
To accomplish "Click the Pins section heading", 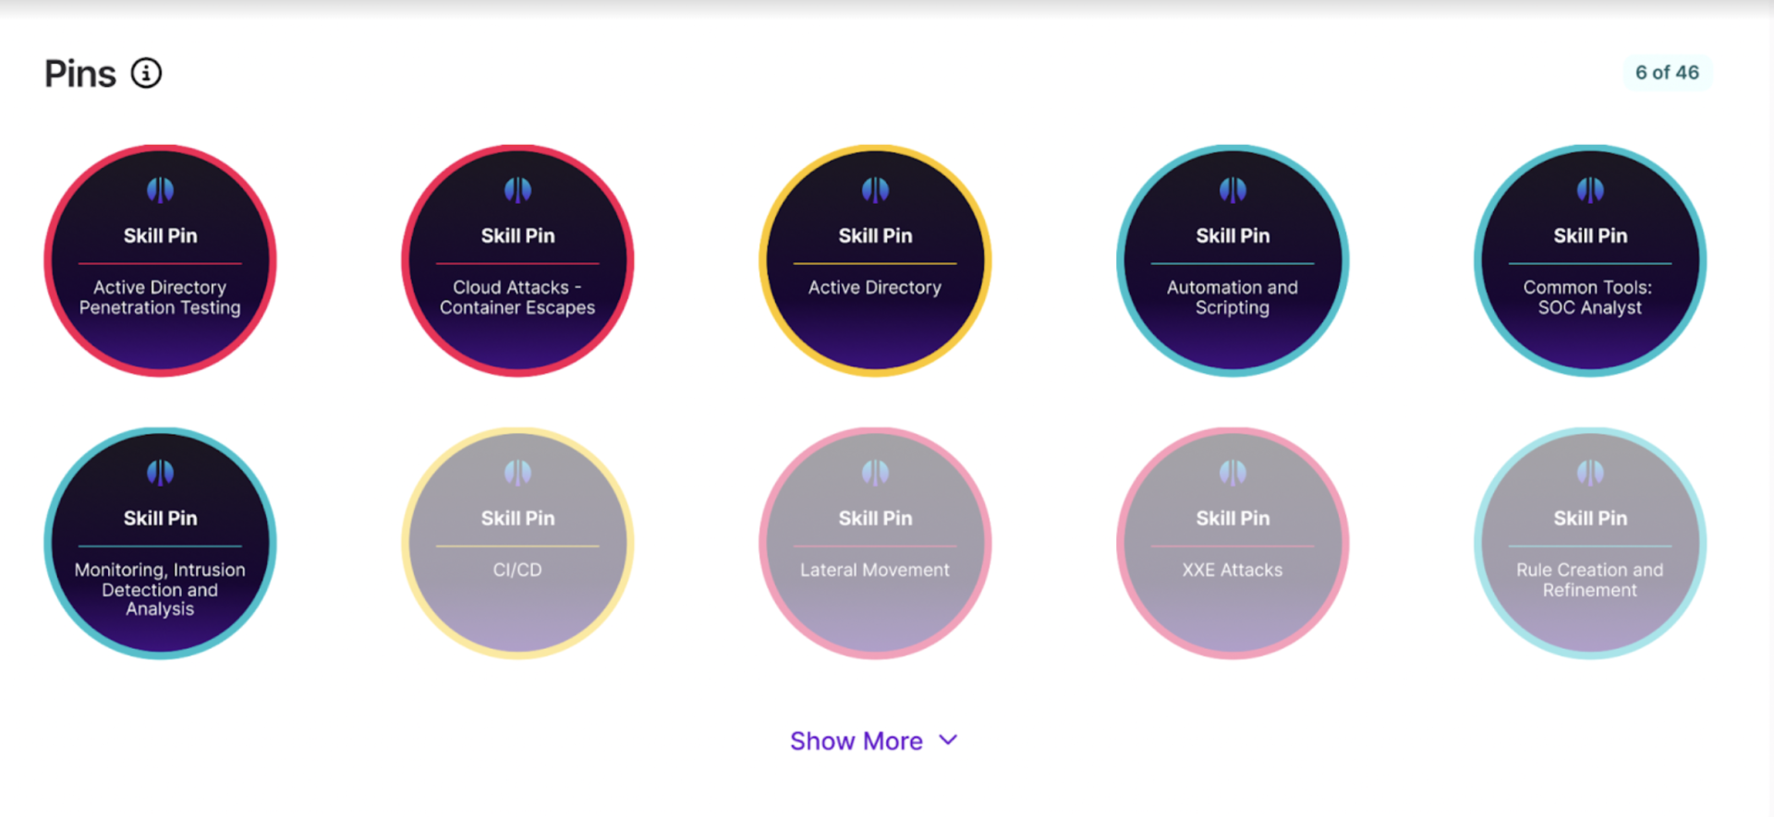I will point(80,74).
